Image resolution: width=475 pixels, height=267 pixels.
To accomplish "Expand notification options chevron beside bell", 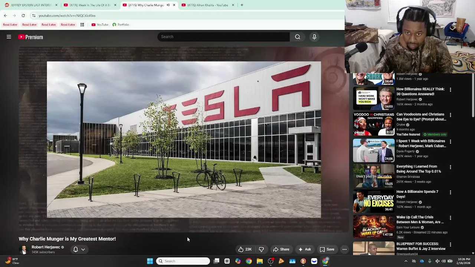I will pos(83,250).
